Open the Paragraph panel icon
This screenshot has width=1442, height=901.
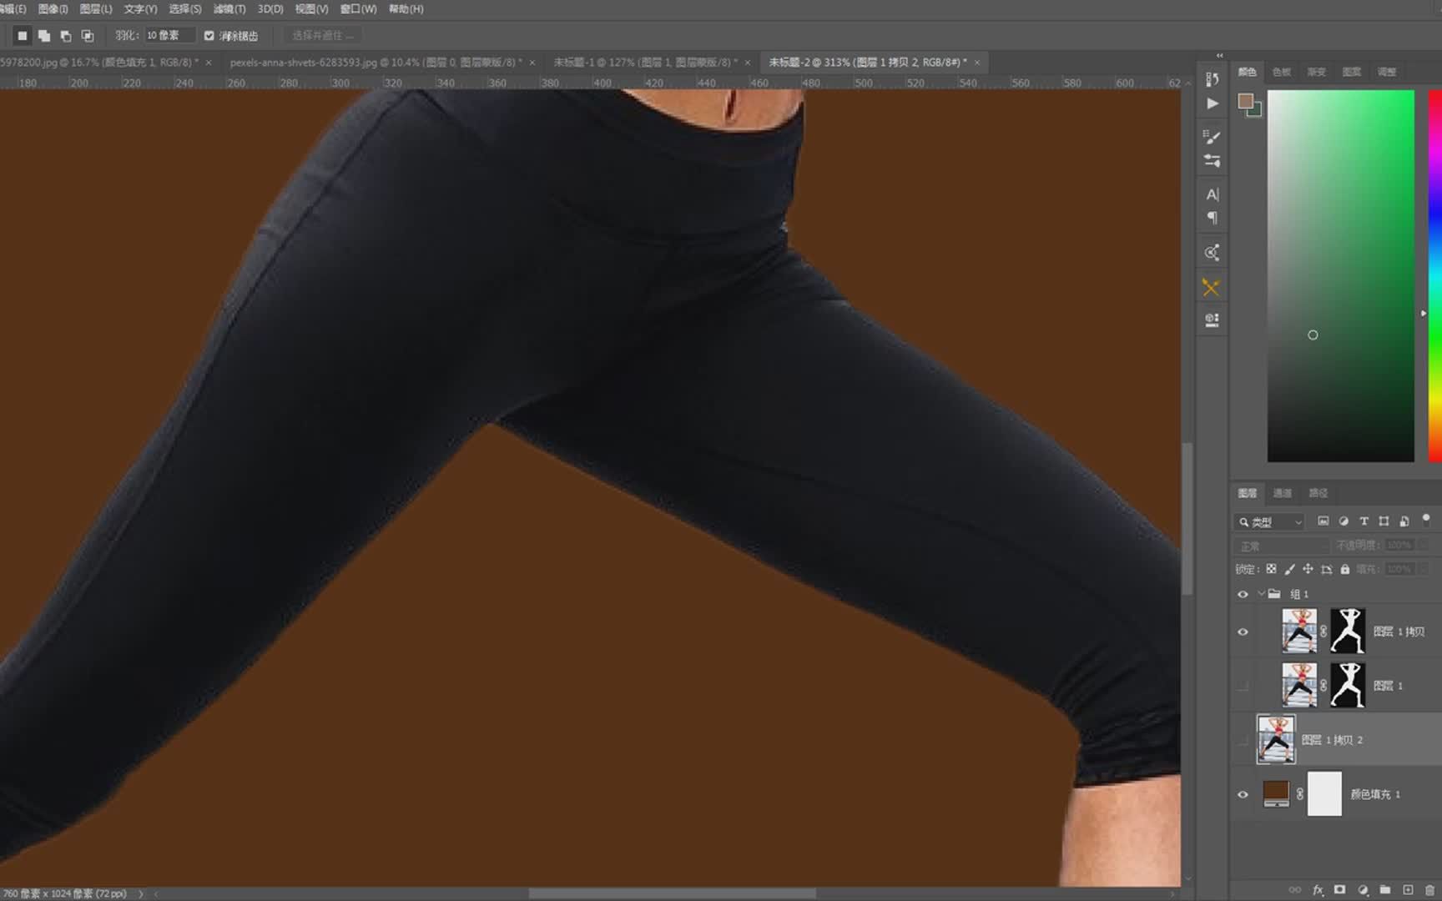[x=1213, y=218]
